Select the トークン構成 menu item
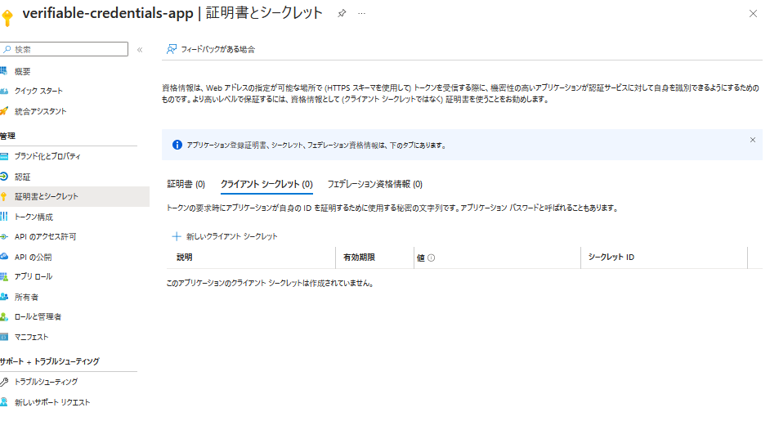 (34, 217)
